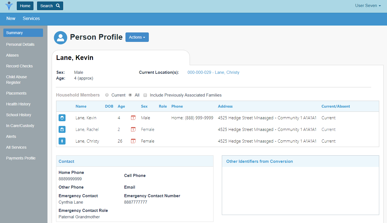
Task: Select the Current household members radio button
Action: point(107,95)
